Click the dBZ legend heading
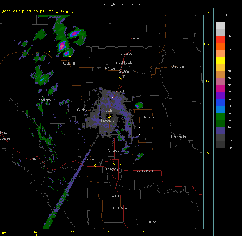Screen dimensions: 242x236 [227, 15]
